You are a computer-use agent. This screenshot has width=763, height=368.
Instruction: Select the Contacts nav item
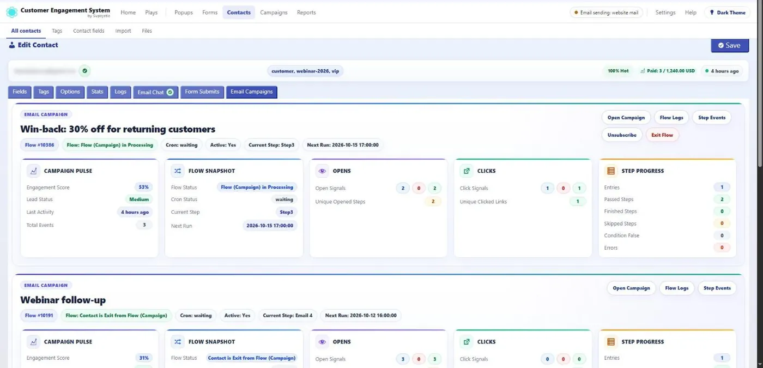coord(239,13)
